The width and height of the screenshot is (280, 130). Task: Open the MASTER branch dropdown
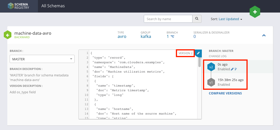(x=42, y=59)
